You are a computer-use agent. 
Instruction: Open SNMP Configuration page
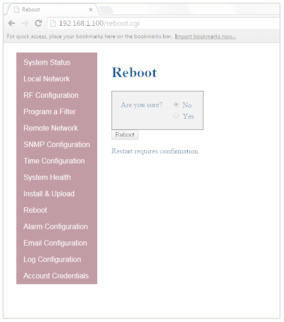click(56, 145)
